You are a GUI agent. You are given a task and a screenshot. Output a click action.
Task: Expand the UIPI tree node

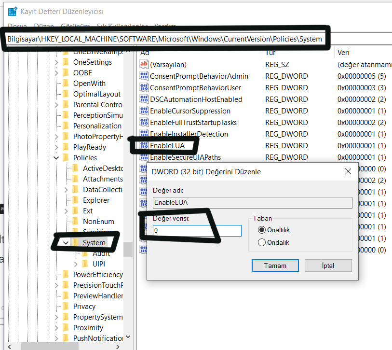tap(76, 264)
